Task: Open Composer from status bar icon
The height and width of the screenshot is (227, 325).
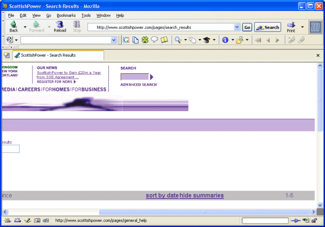Action: (27, 221)
